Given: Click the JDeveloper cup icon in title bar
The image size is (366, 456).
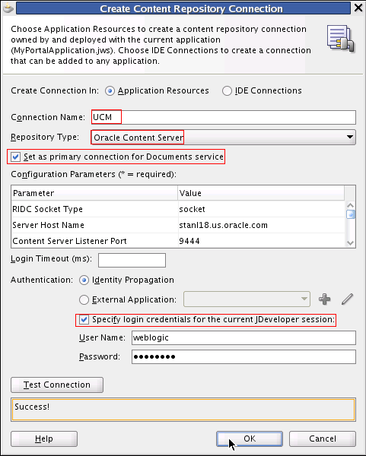Looking at the screenshot, I should (8, 8).
